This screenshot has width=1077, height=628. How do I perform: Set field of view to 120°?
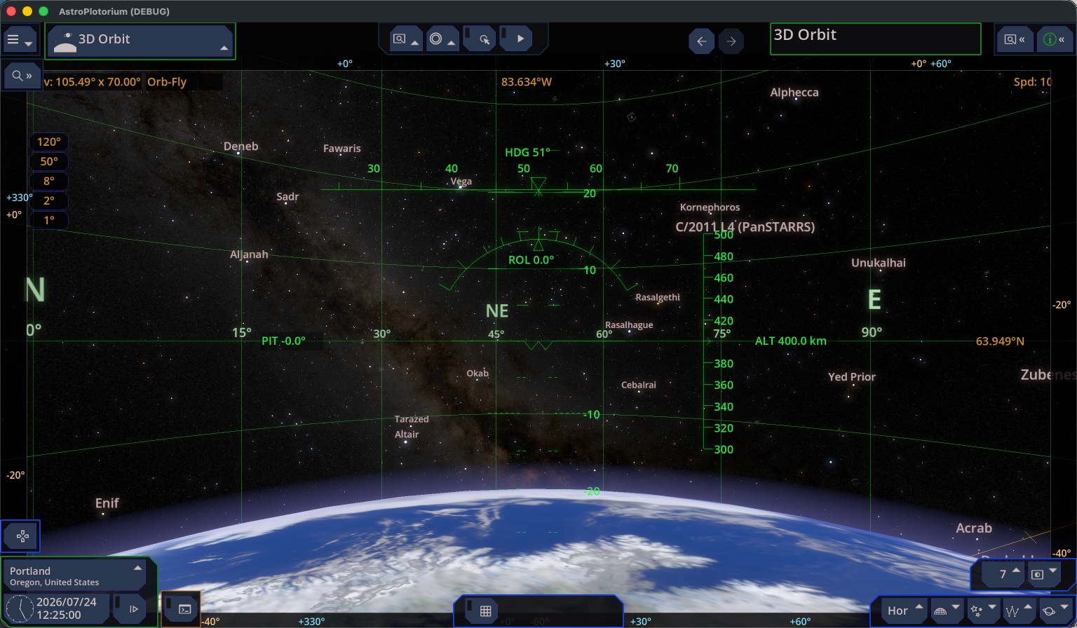click(48, 142)
